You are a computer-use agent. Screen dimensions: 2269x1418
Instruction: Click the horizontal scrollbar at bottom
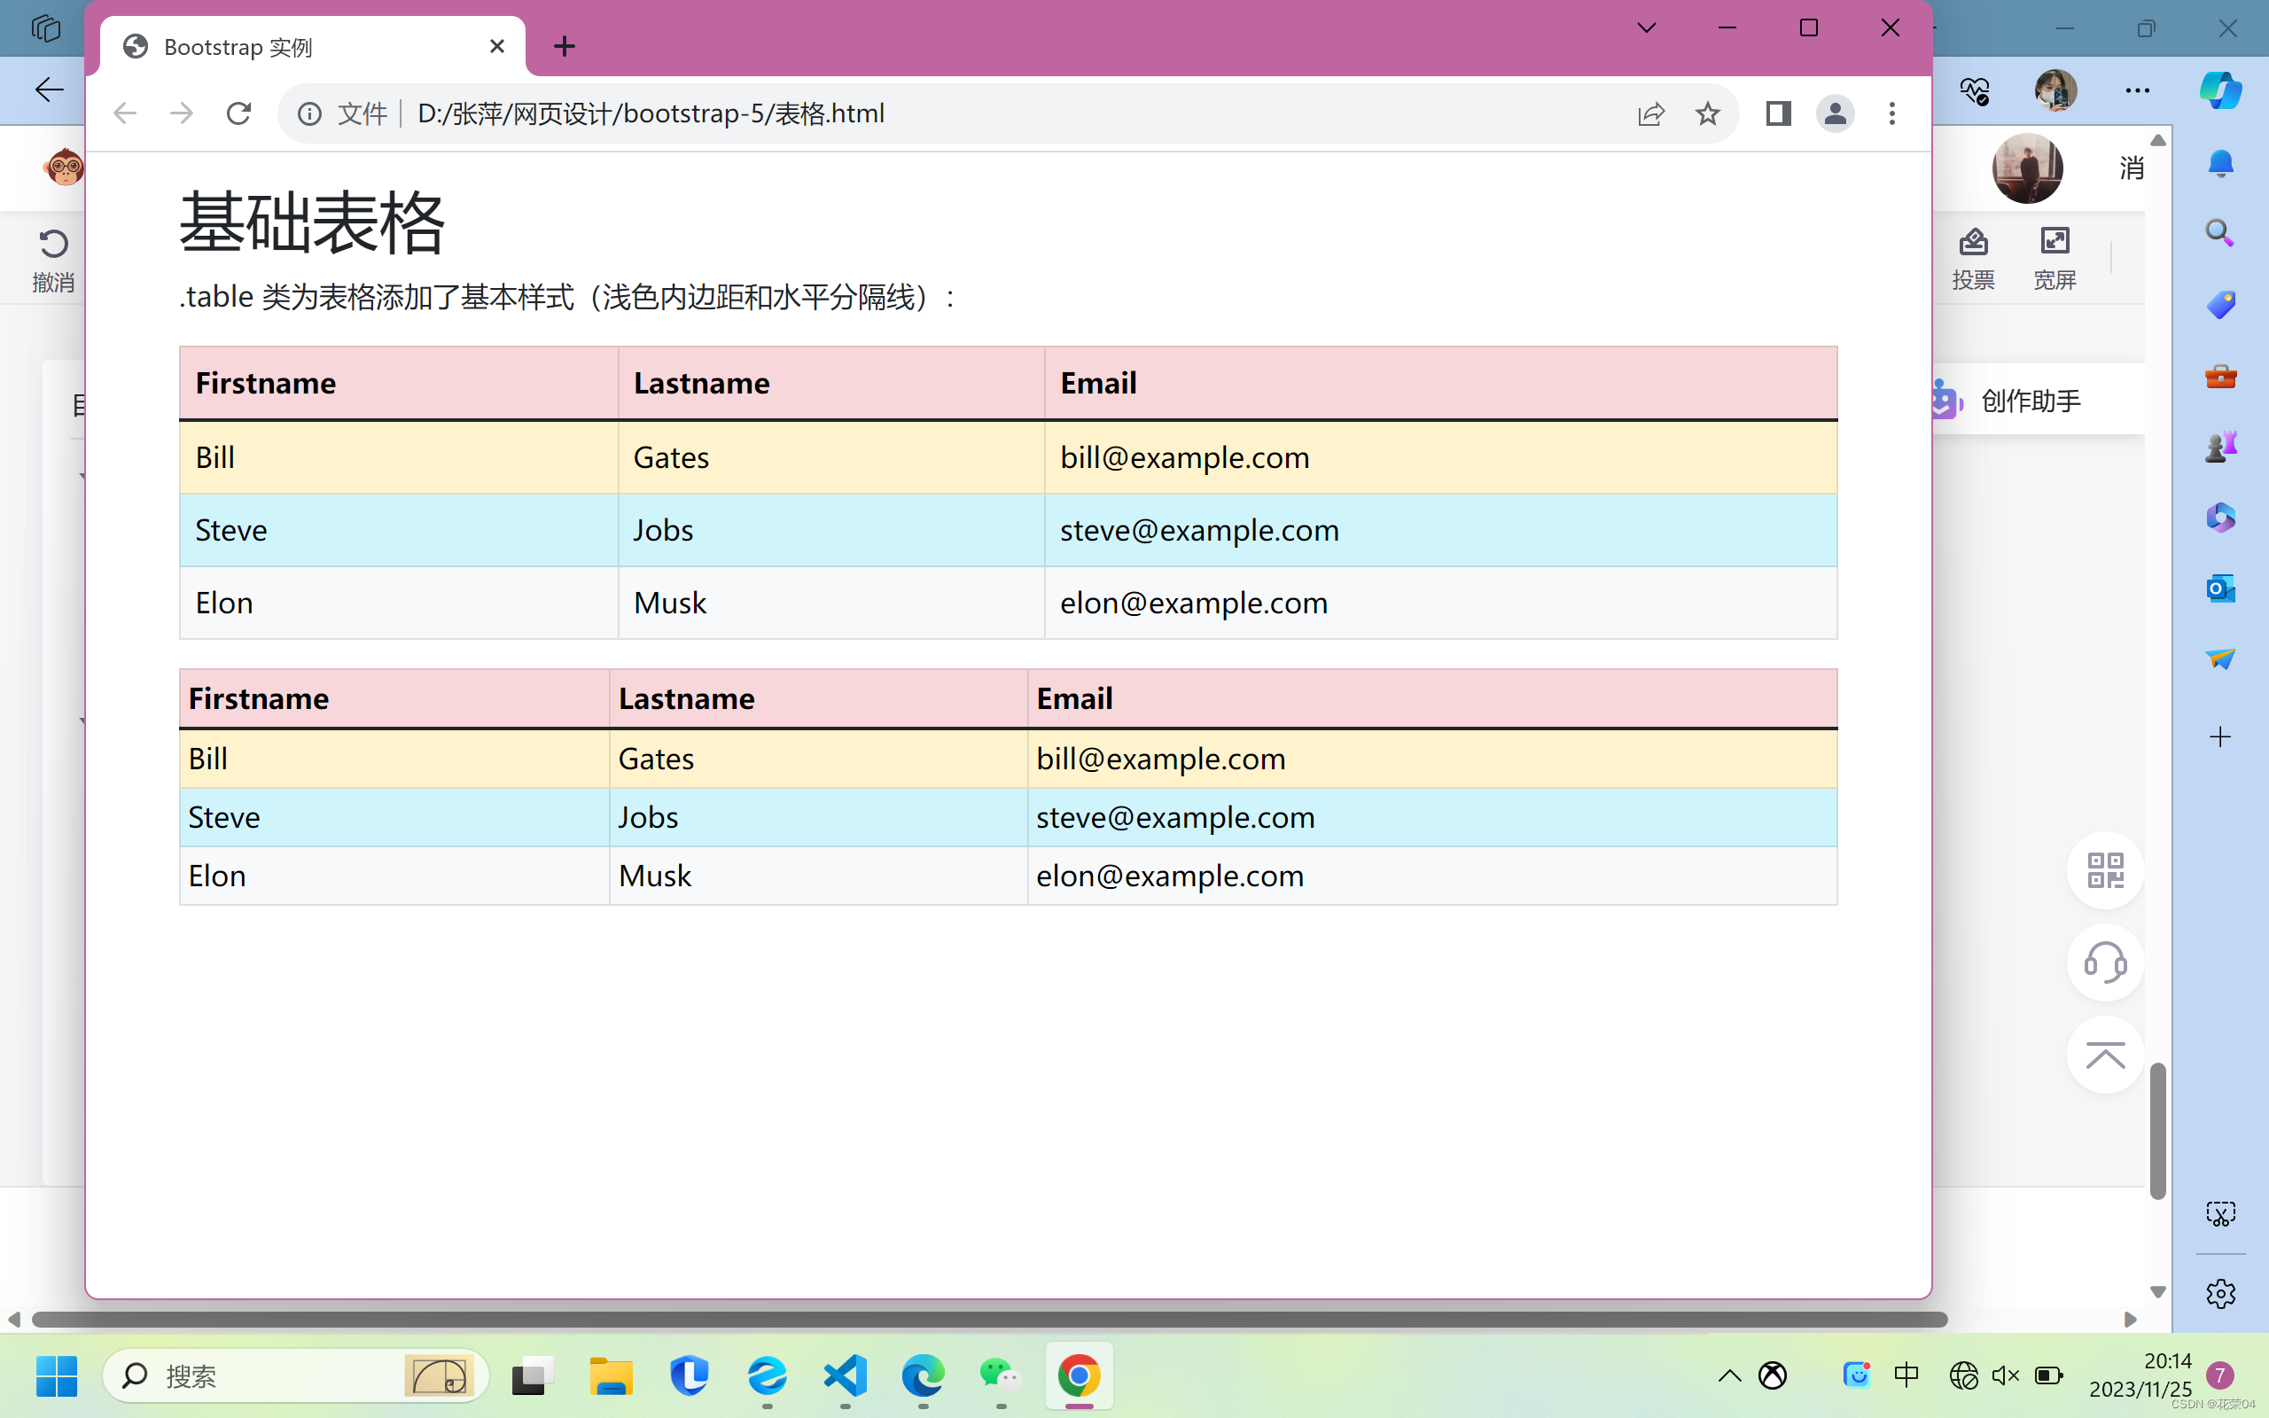pos(989,1320)
